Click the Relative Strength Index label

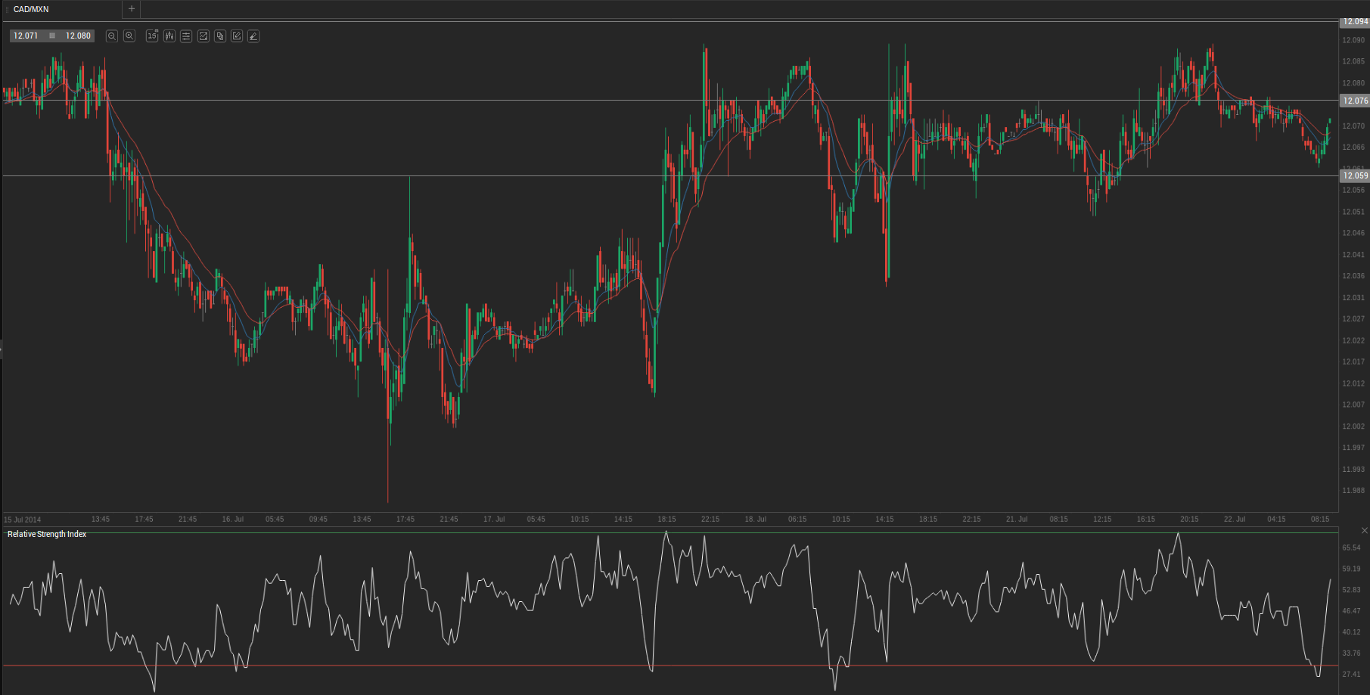[x=47, y=535]
